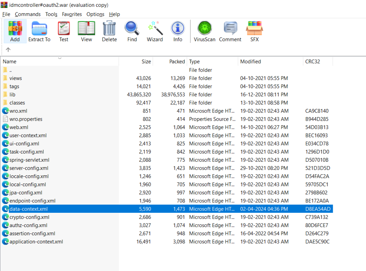Open the Tools menu
366x271 pixels.
(x=51, y=14)
